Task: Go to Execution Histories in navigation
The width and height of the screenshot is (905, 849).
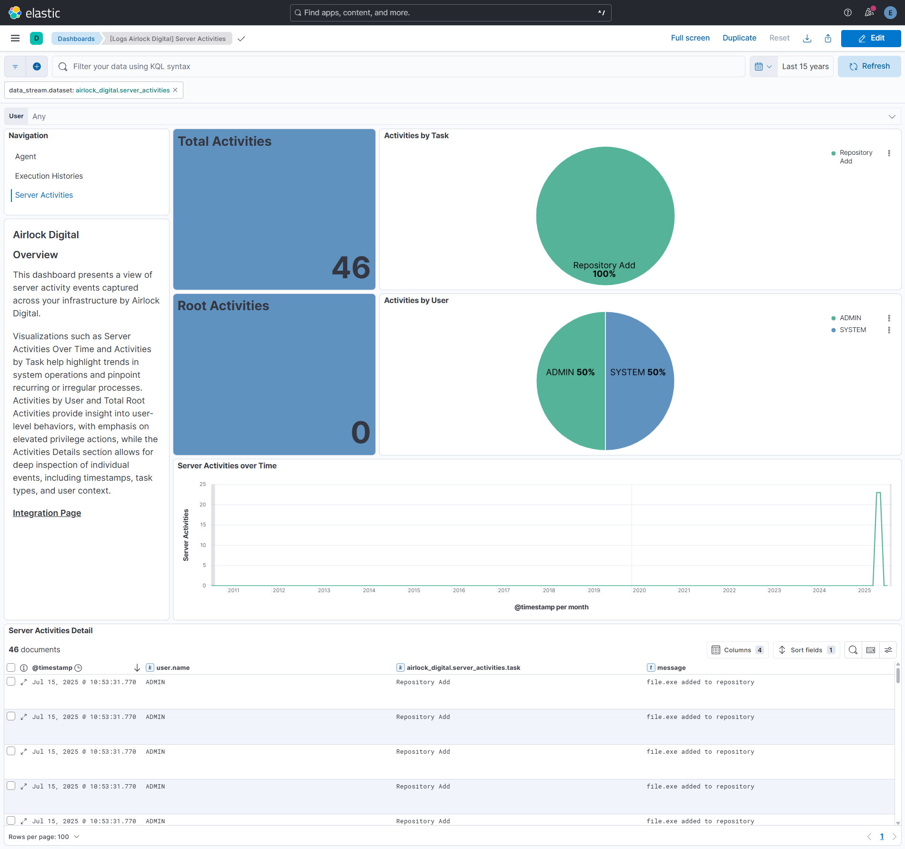Action: pyautogui.click(x=49, y=176)
